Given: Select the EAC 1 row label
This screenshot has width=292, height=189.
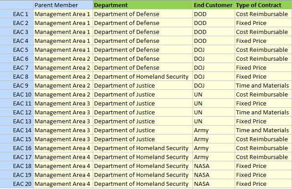Looking at the screenshot, I should point(17,14).
